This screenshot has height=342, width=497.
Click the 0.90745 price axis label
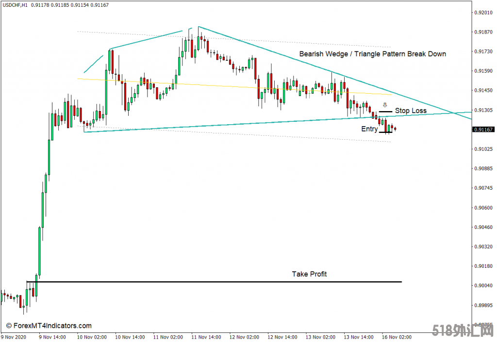point(483,188)
